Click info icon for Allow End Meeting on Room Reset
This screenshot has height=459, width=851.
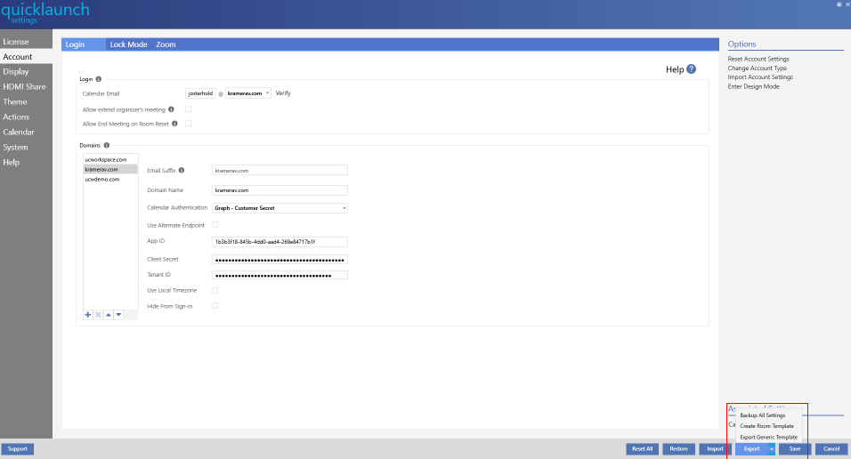174,124
